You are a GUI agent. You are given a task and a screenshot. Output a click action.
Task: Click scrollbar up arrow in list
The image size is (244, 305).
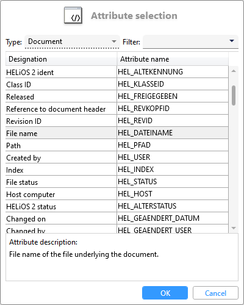(x=234, y=71)
